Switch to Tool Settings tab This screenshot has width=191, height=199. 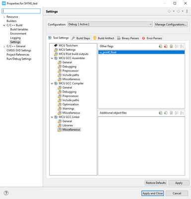coord(59,38)
